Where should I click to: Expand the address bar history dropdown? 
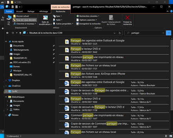[115, 33]
